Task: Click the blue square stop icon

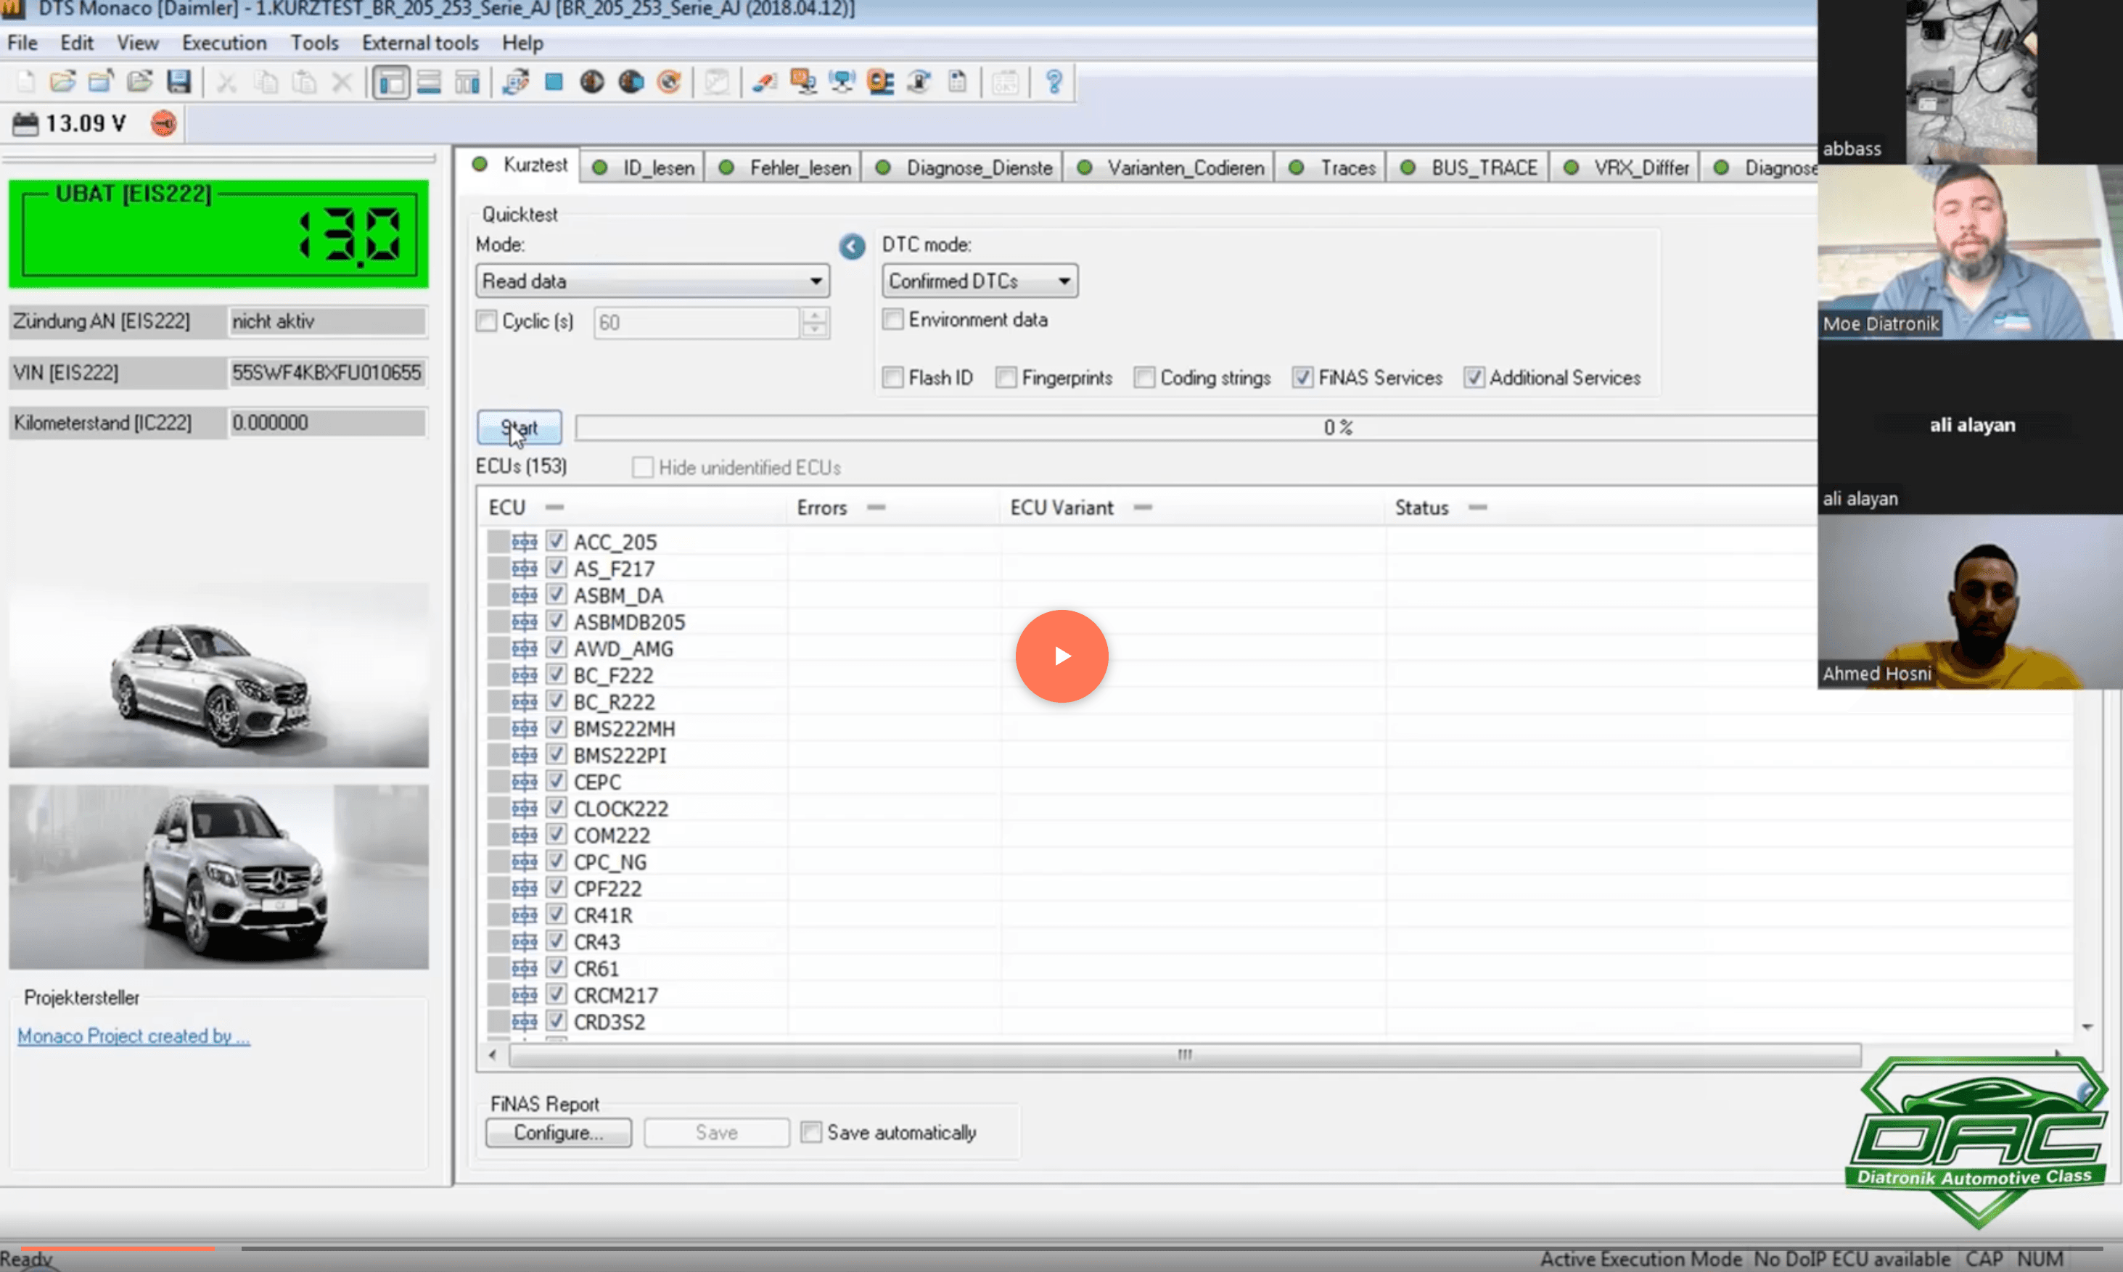Action: (554, 82)
